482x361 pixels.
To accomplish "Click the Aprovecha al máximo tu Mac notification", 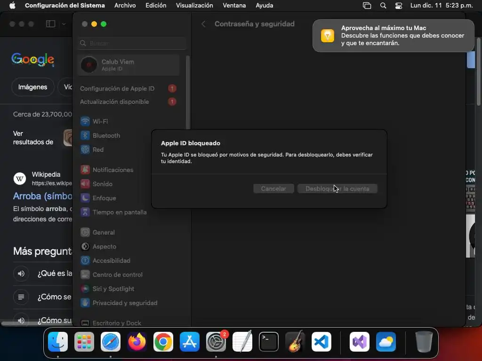I will coord(394,36).
